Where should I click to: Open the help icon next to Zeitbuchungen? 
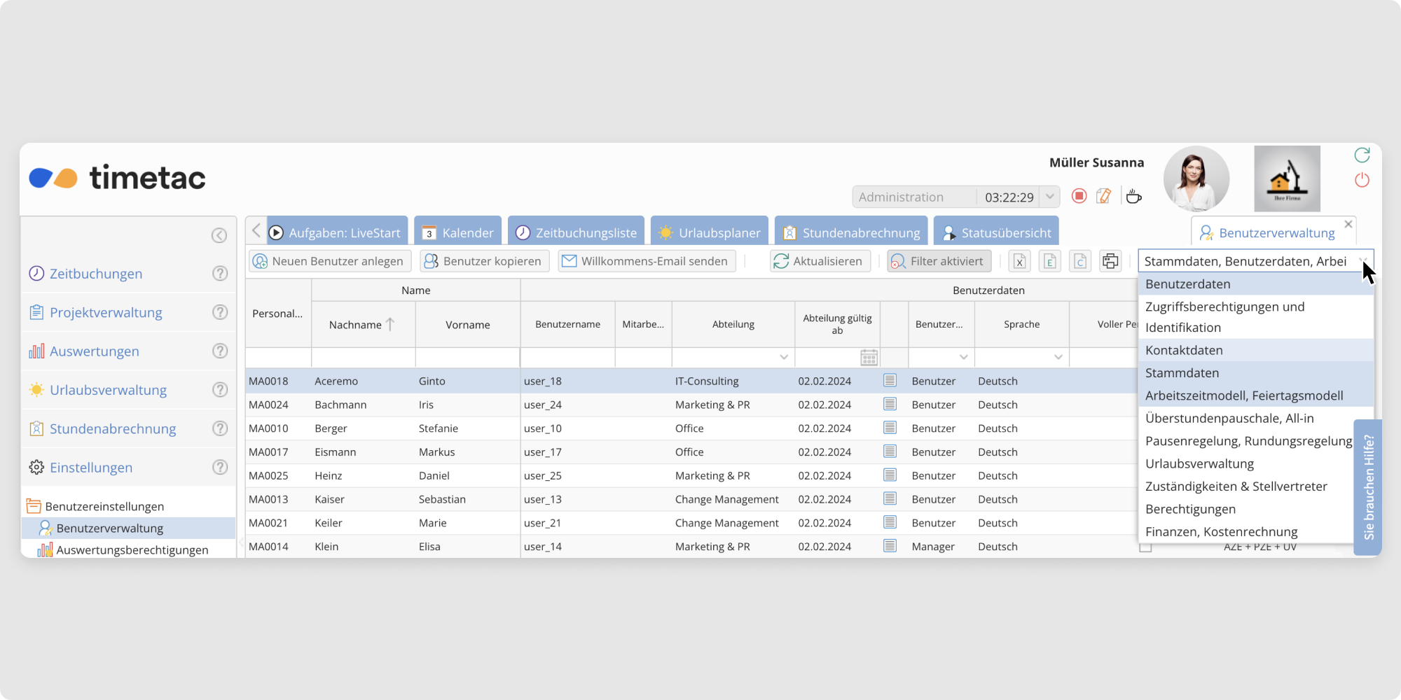[220, 273]
